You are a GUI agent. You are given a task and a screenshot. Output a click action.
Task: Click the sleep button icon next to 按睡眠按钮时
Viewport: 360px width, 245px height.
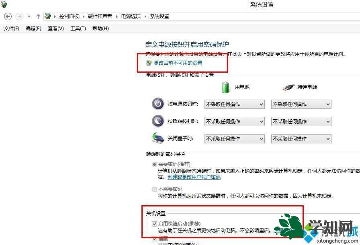(158, 121)
